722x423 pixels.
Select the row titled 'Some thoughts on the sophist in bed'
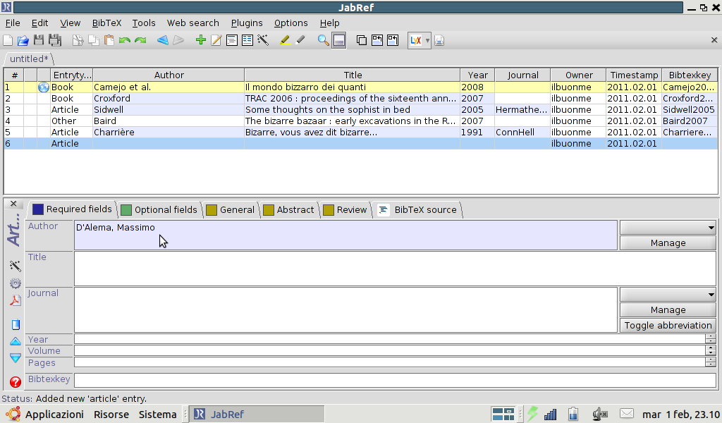coord(360,109)
